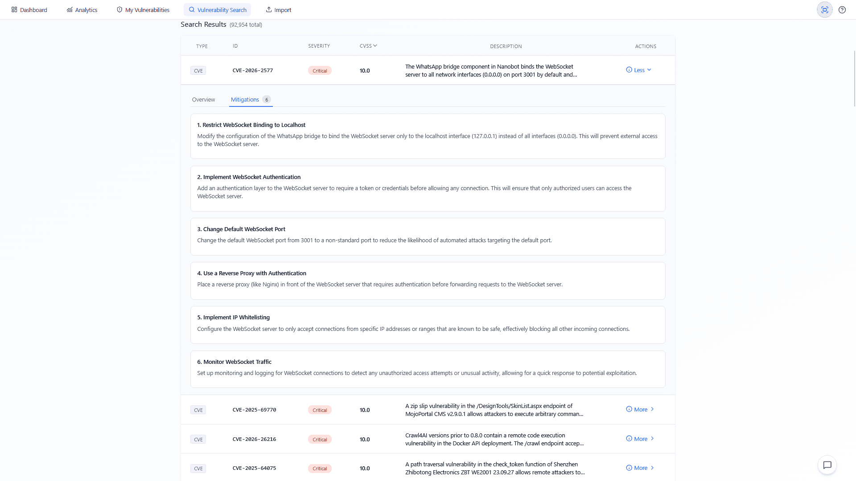Click the CVE badge for CVE-2026-2577
The height and width of the screenshot is (481, 856).
(x=198, y=70)
